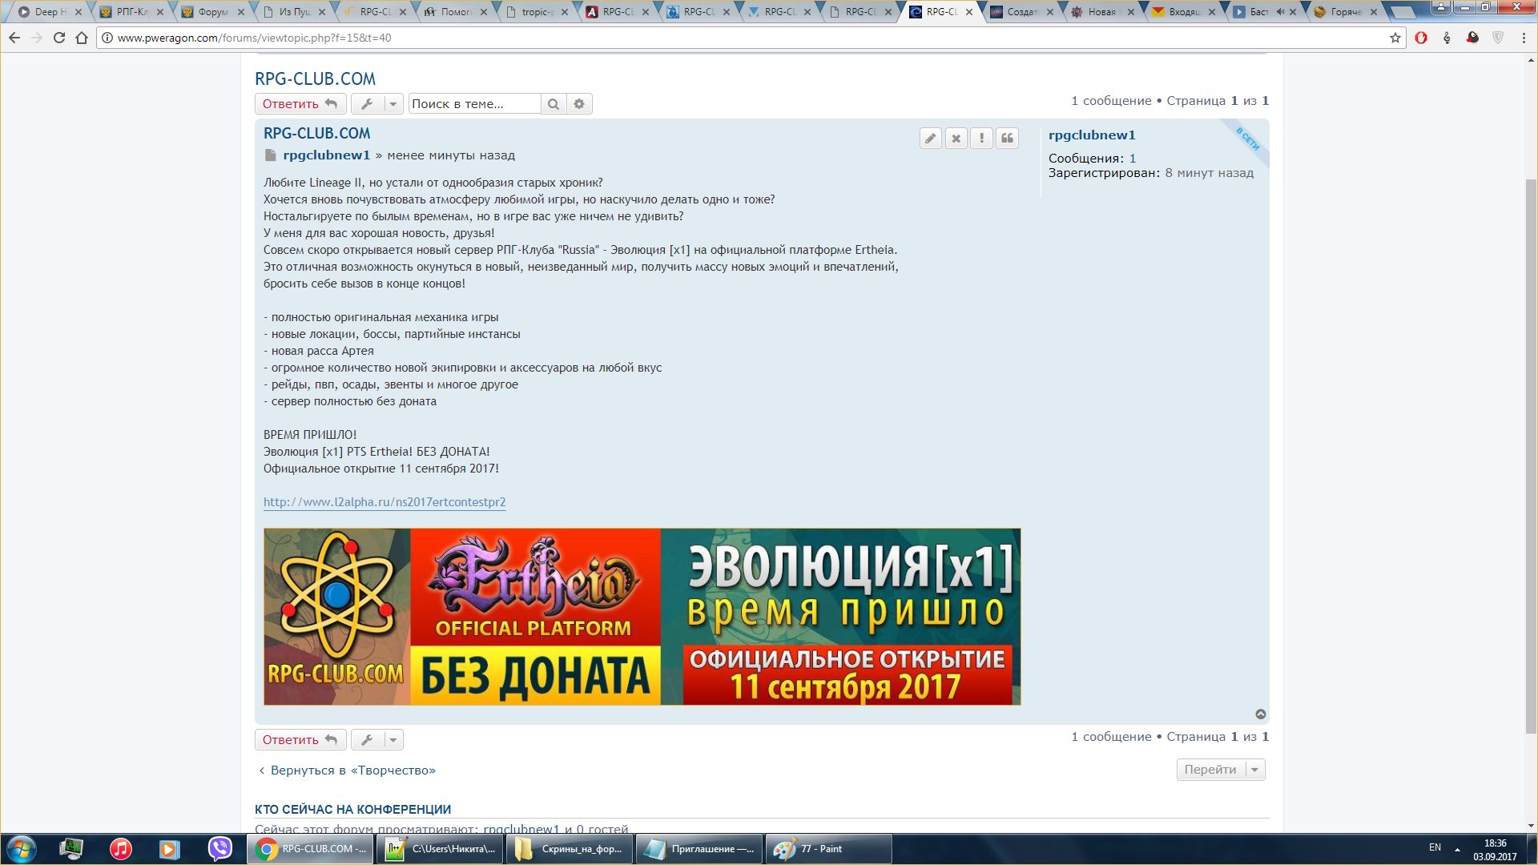Click the Opera red extension icon
Screen dimensions: 1538x865
point(1421,38)
